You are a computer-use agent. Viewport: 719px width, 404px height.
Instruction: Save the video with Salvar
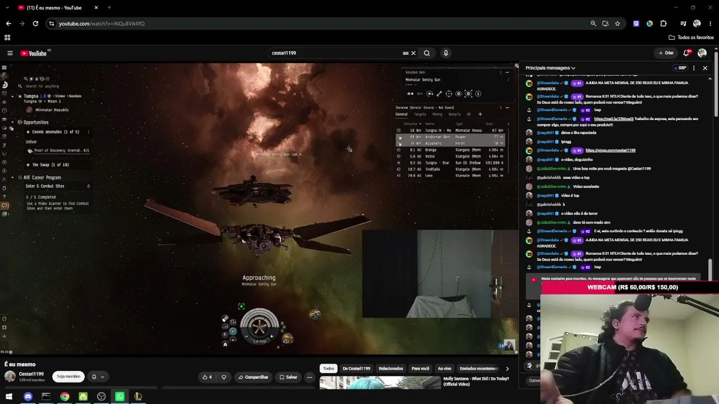pos(288,377)
